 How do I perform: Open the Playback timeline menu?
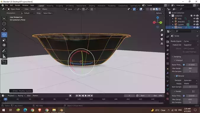(12, 96)
